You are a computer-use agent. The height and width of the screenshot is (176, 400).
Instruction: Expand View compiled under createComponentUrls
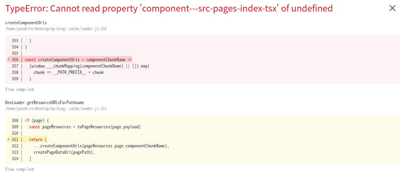click(x=20, y=89)
